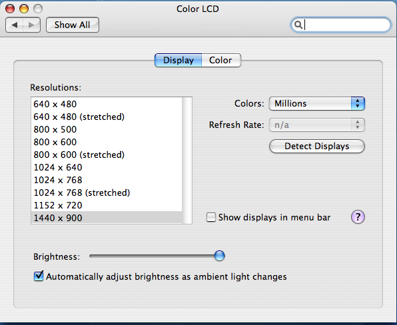Choose 800 x 600 (stretched) resolution
The height and width of the screenshot is (325, 397).
pyautogui.click(x=107, y=155)
